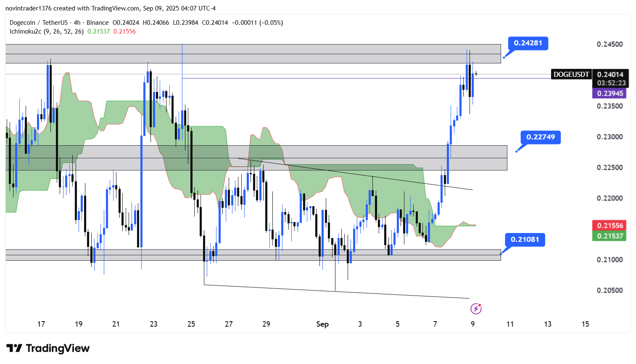
Task: Click the purple 0.23945 price tag
Action: (x=610, y=93)
